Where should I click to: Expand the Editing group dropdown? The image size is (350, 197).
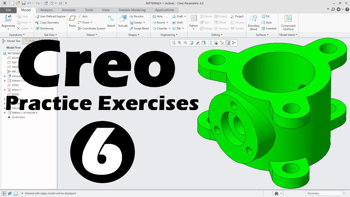pos(217,35)
